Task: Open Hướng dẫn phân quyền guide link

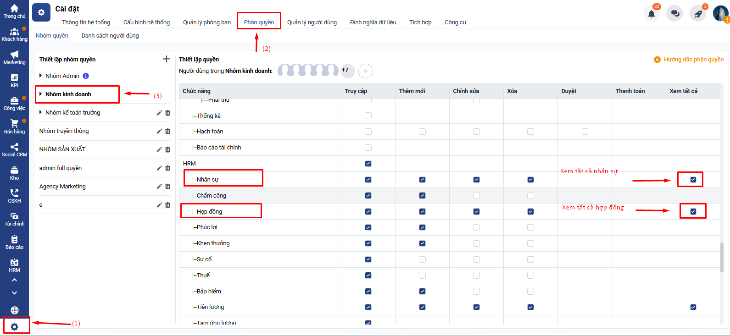Action: pos(689,60)
